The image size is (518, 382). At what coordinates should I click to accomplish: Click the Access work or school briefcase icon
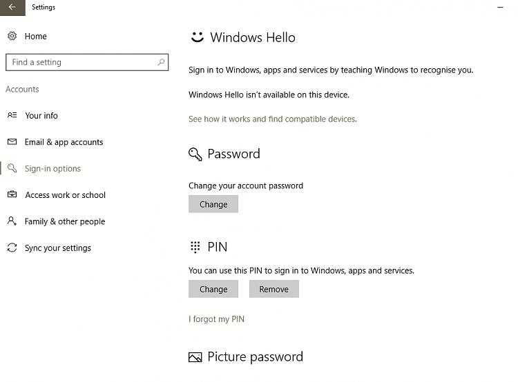click(12, 194)
